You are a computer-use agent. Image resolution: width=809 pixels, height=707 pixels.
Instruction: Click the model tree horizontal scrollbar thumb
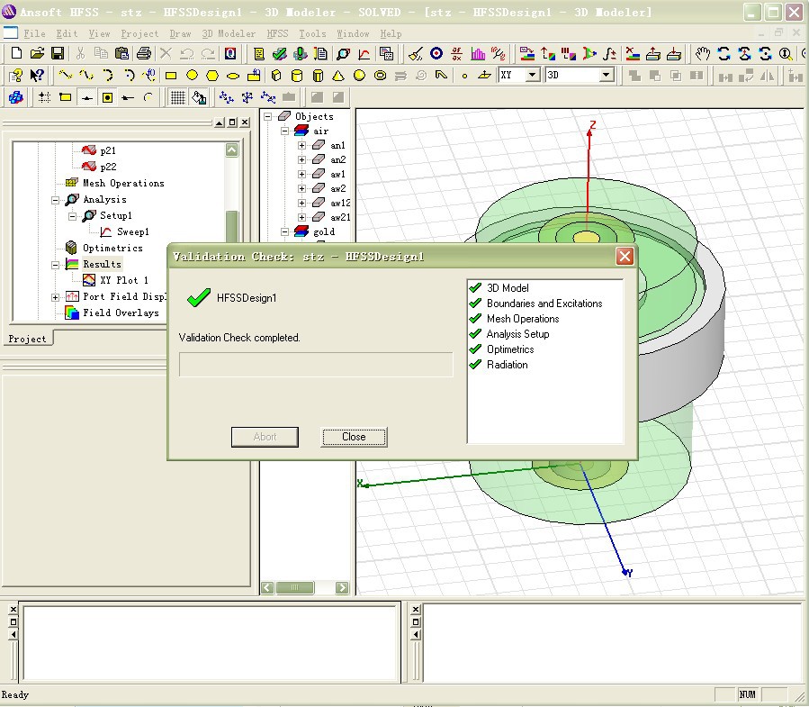pos(294,587)
